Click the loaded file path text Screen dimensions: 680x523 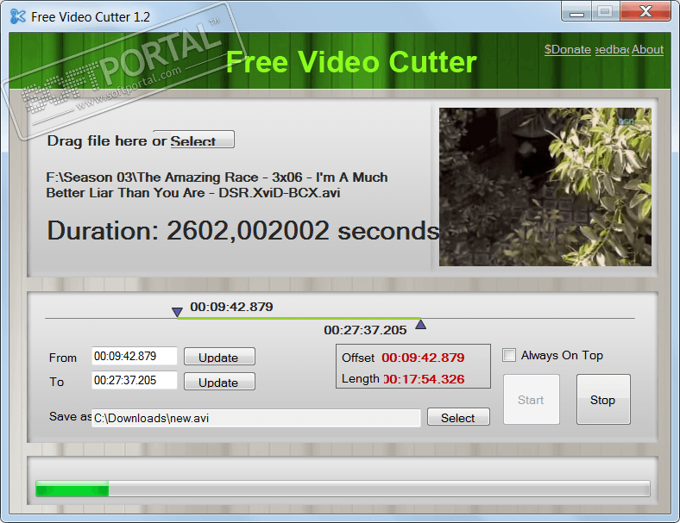[217, 185]
